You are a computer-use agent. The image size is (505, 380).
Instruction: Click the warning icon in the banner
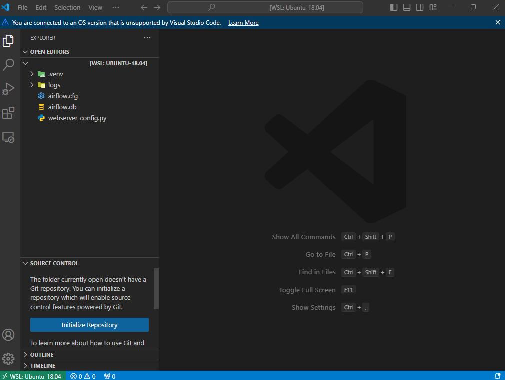pyautogui.click(x=5, y=22)
